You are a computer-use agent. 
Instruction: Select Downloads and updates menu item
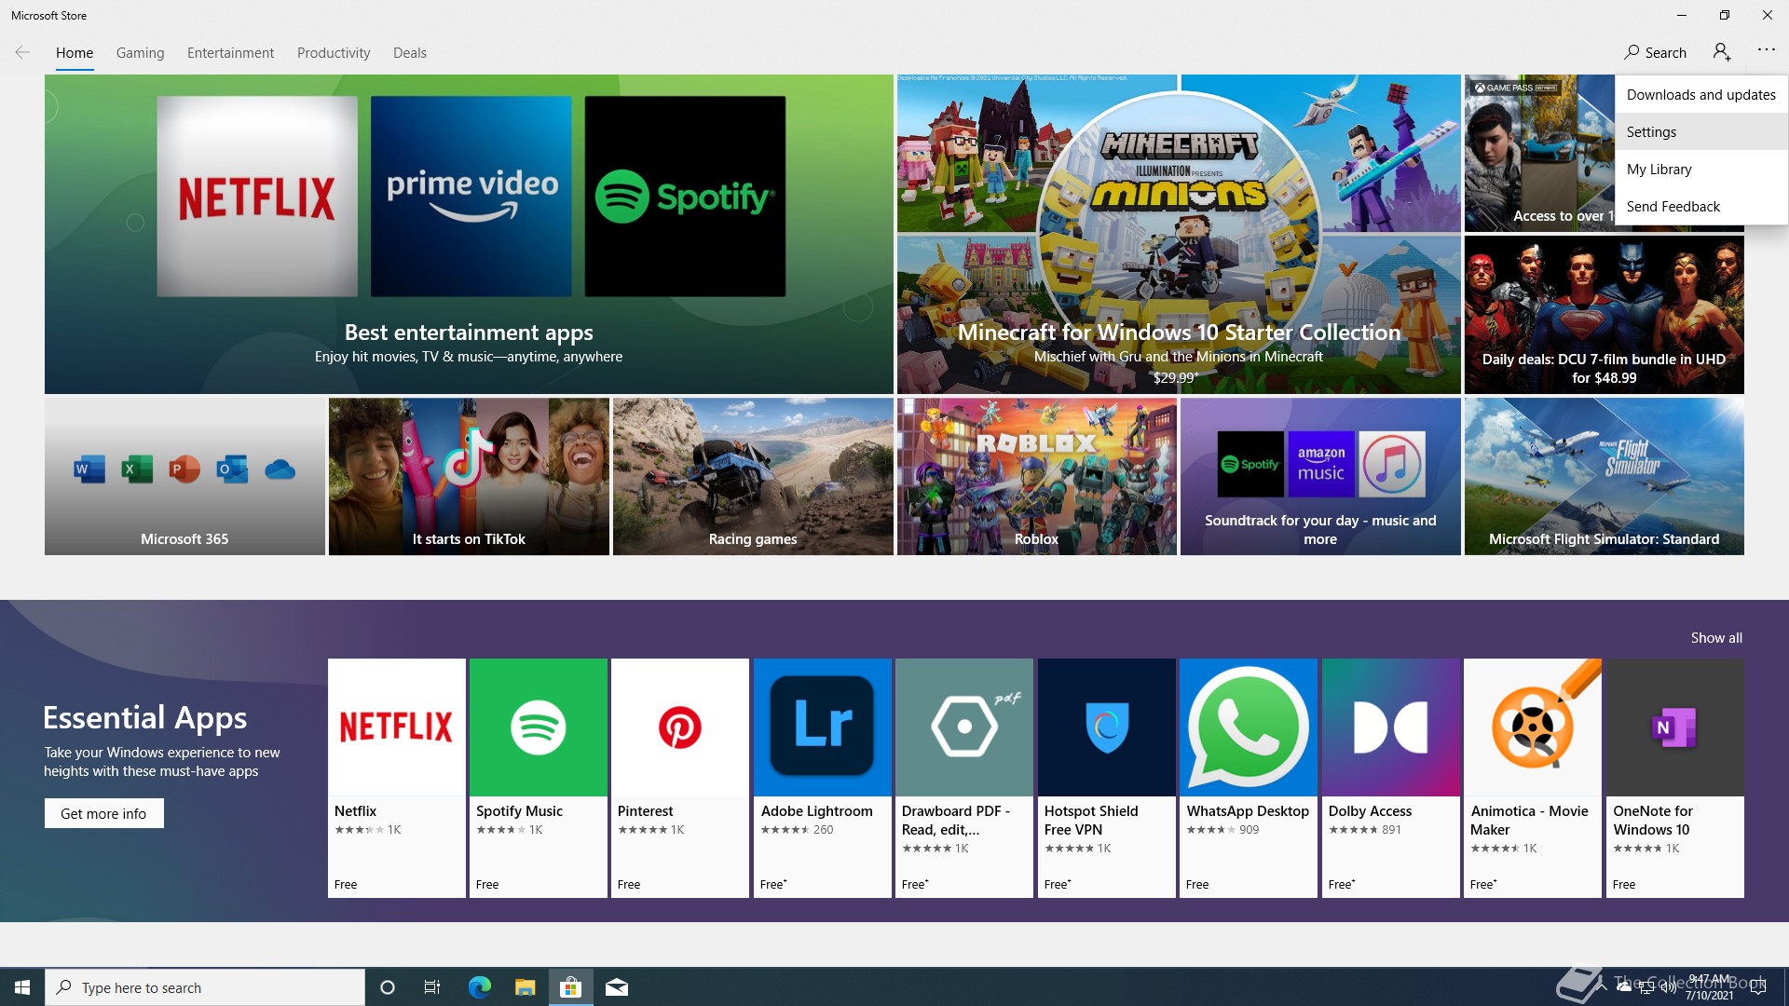[1701, 95]
